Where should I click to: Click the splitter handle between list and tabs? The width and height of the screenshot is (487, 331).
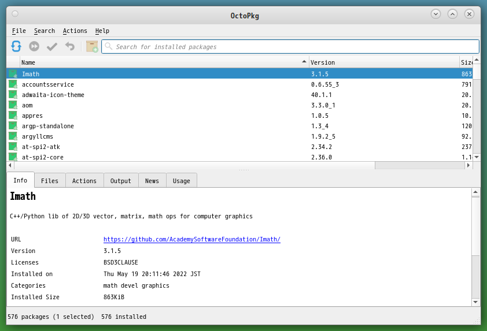click(244, 170)
